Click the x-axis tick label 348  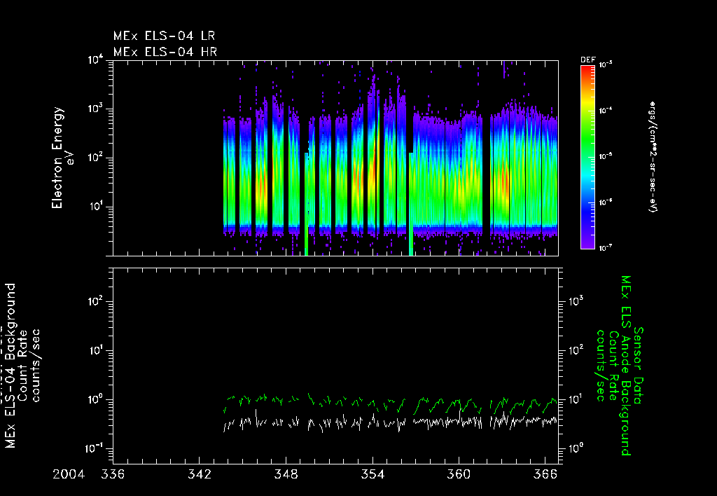click(286, 474)
